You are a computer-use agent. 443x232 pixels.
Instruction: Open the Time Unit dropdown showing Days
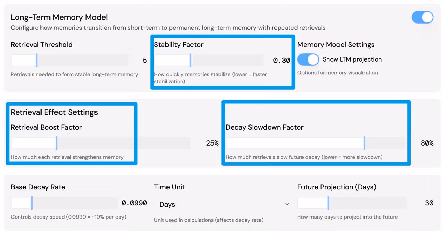click(x=221, y=205)
